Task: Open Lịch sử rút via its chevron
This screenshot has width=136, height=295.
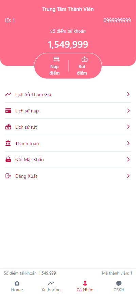Action: [128, 127]
